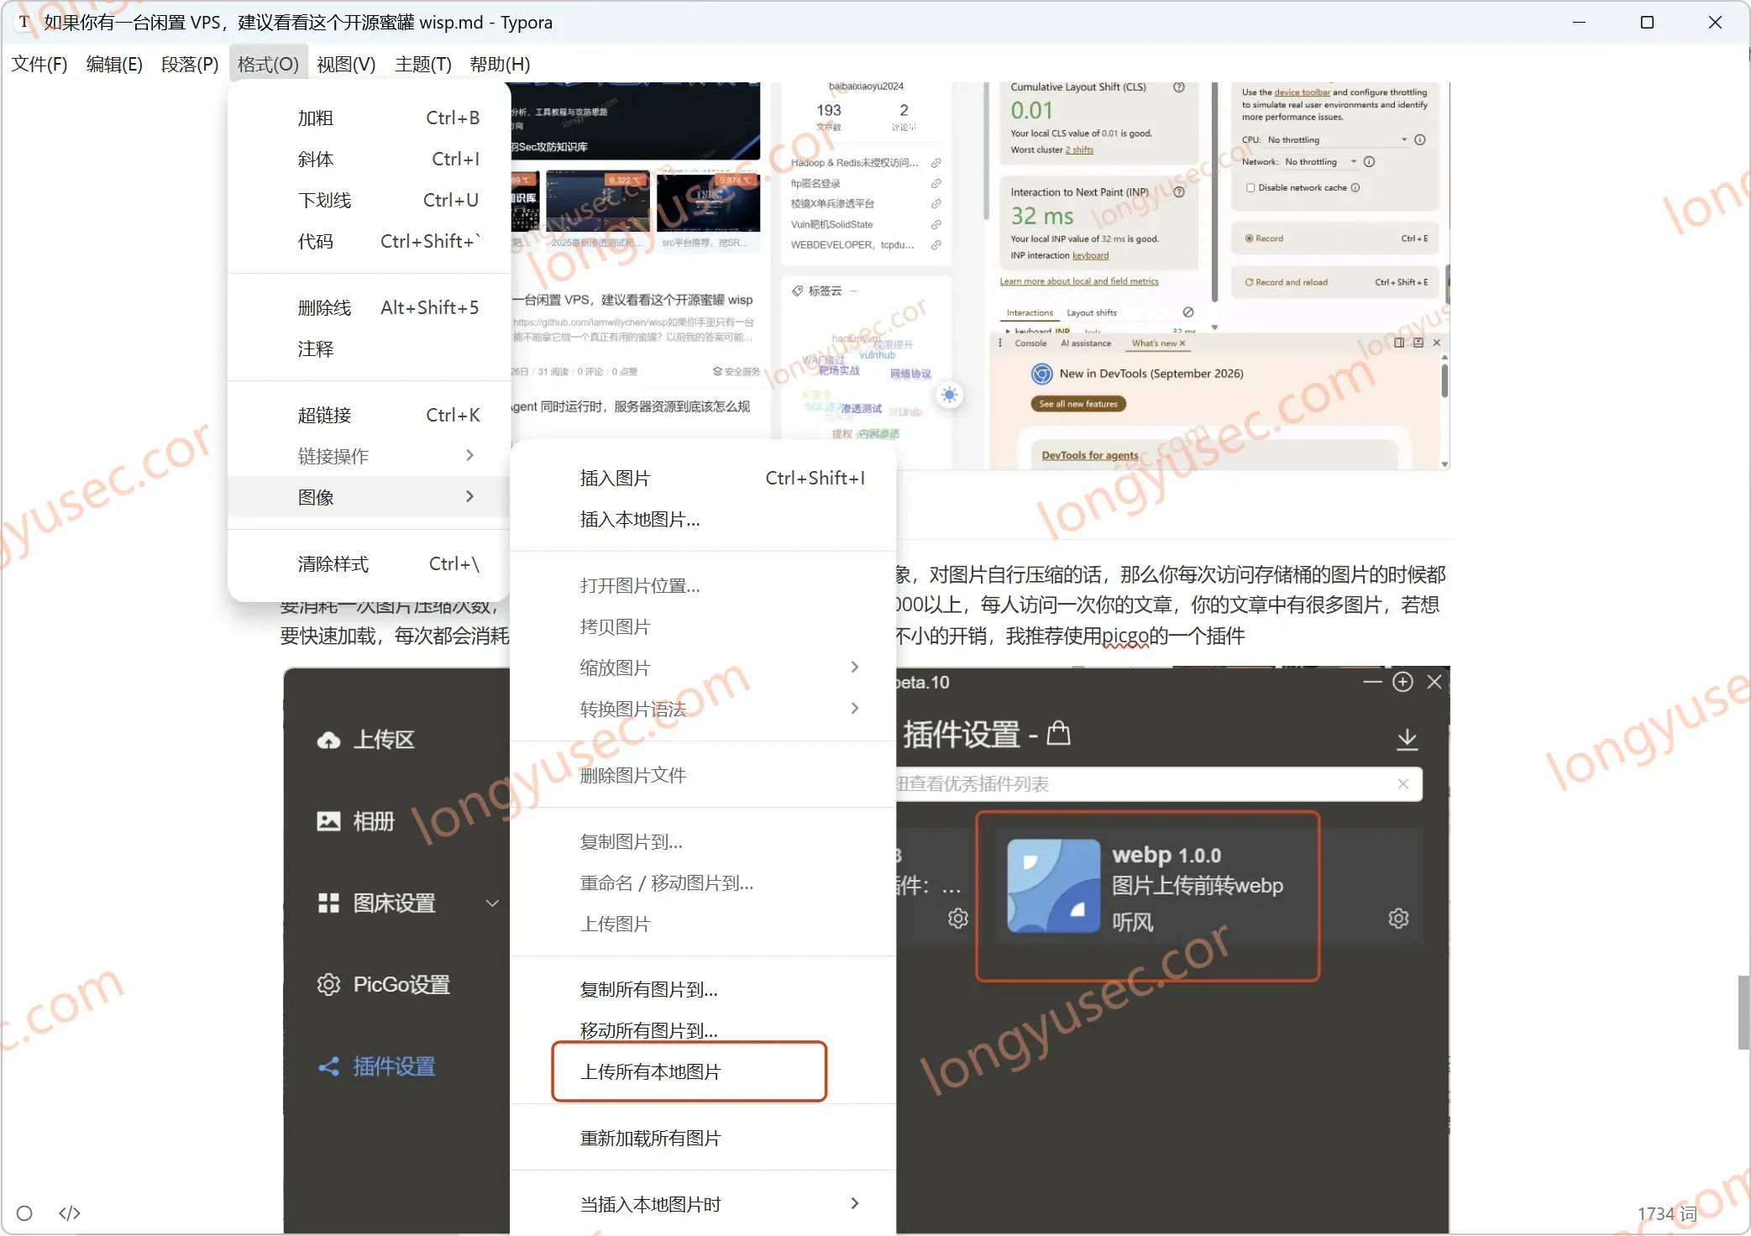Click the vertical scrollbar thumb of the document
Viewport: 1751px width, 1236px height.
click(1743, 1013)
